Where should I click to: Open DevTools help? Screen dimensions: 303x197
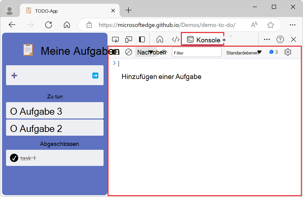[280, 39]
